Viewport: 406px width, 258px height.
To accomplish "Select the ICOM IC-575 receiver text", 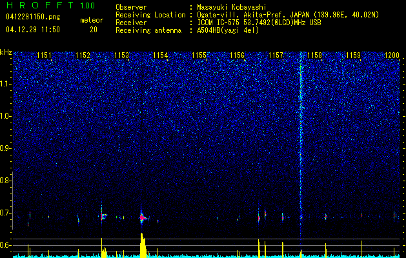I will point(259,23).
